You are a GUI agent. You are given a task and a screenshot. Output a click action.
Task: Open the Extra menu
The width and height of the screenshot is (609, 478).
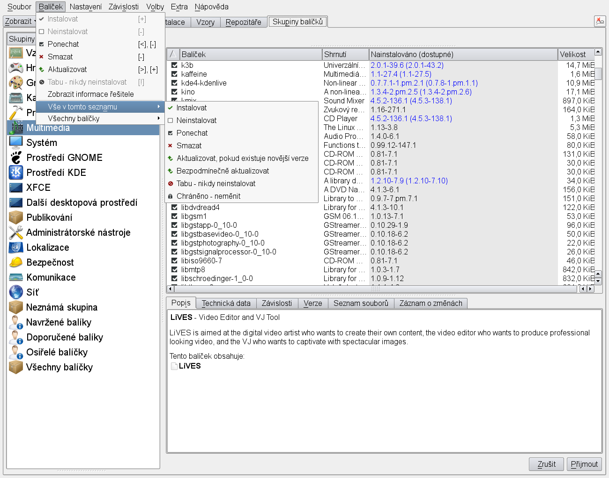pos(179,7)
